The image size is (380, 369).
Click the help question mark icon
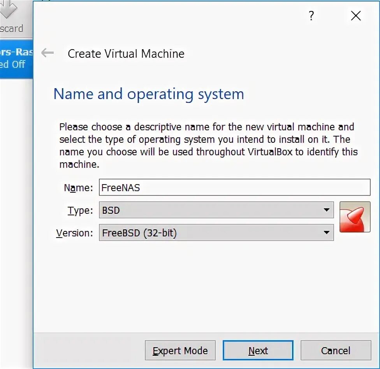[x=311, y=16]
